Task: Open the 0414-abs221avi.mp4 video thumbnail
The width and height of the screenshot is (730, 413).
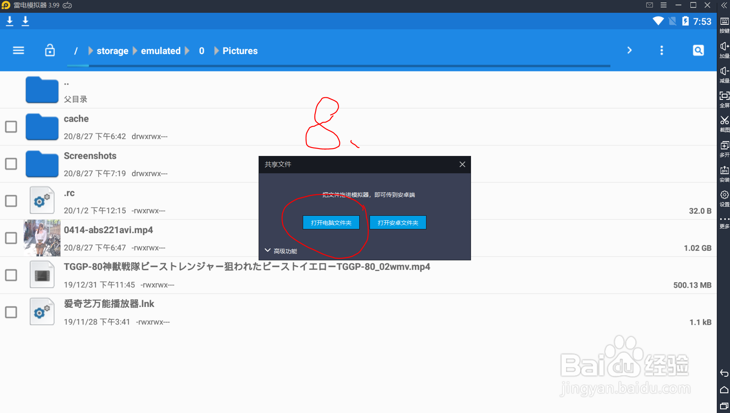Action: pyautogui.click(x=42, y=238)
